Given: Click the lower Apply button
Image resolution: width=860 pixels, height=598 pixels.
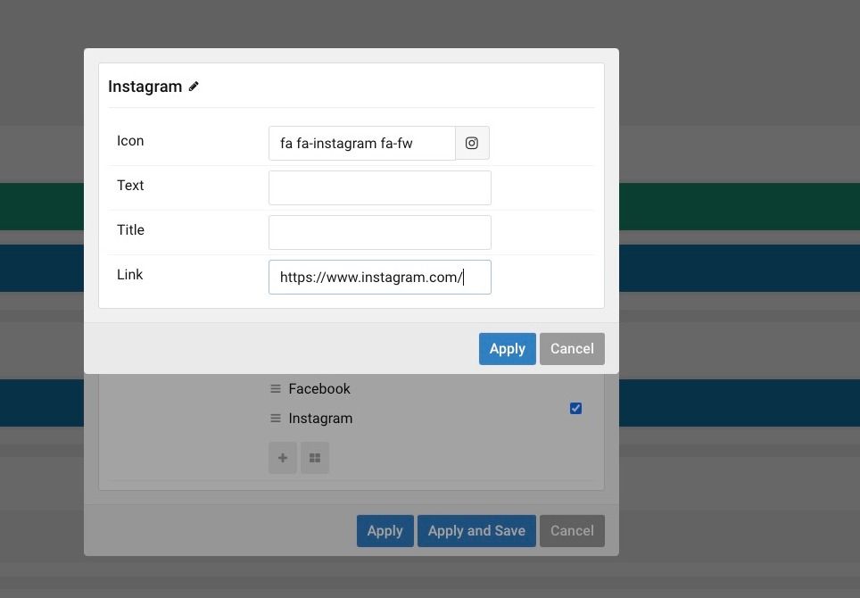Looking at the screenshot, I should (x=385, y=531).
